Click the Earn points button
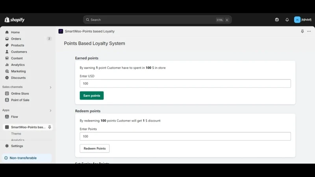This screenshot has width=315, height=177. (92, 96)
